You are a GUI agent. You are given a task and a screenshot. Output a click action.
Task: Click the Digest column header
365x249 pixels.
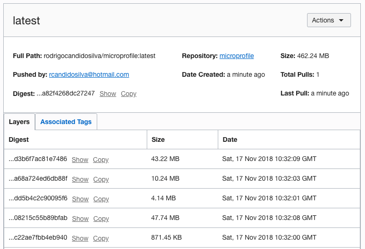click(19, 139)
